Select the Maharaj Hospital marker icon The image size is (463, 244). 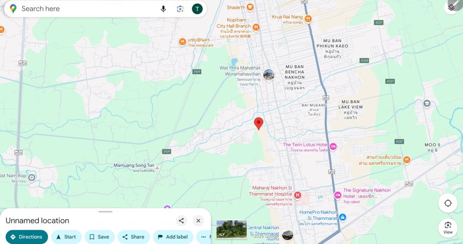click(297, 195)
